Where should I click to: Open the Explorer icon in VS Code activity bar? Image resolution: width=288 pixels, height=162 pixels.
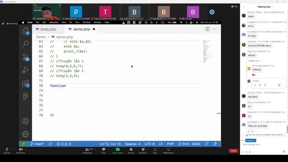point(25,31)
